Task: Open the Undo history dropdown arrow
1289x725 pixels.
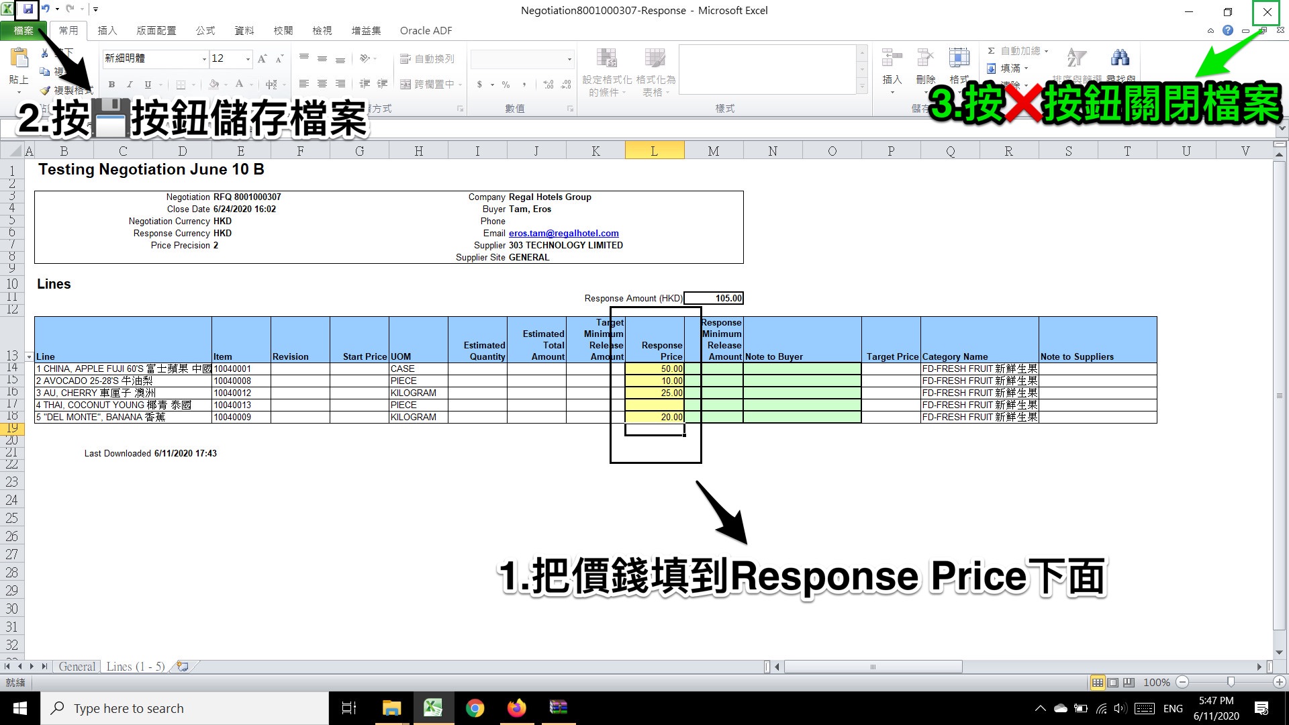Action: click(57, 9)
